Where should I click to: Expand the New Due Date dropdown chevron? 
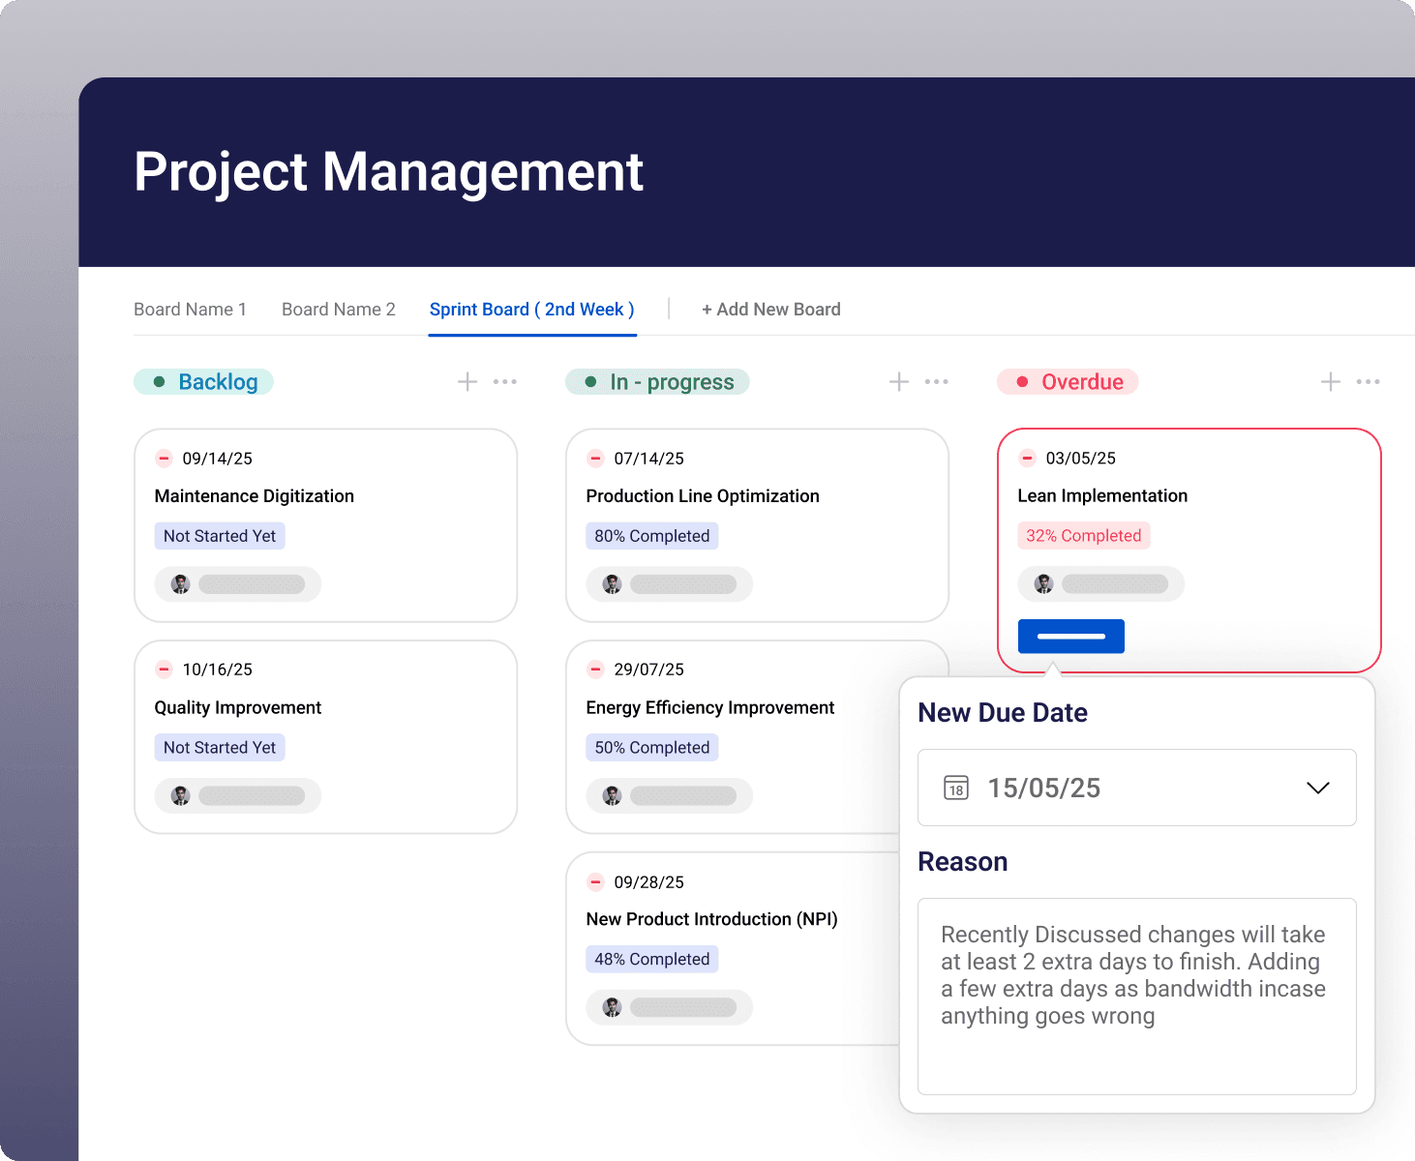1317,788
